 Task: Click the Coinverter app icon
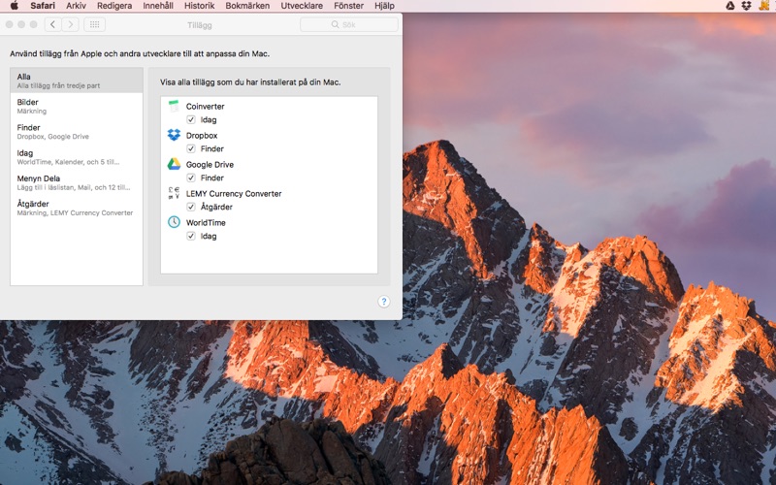click(174, 106)
